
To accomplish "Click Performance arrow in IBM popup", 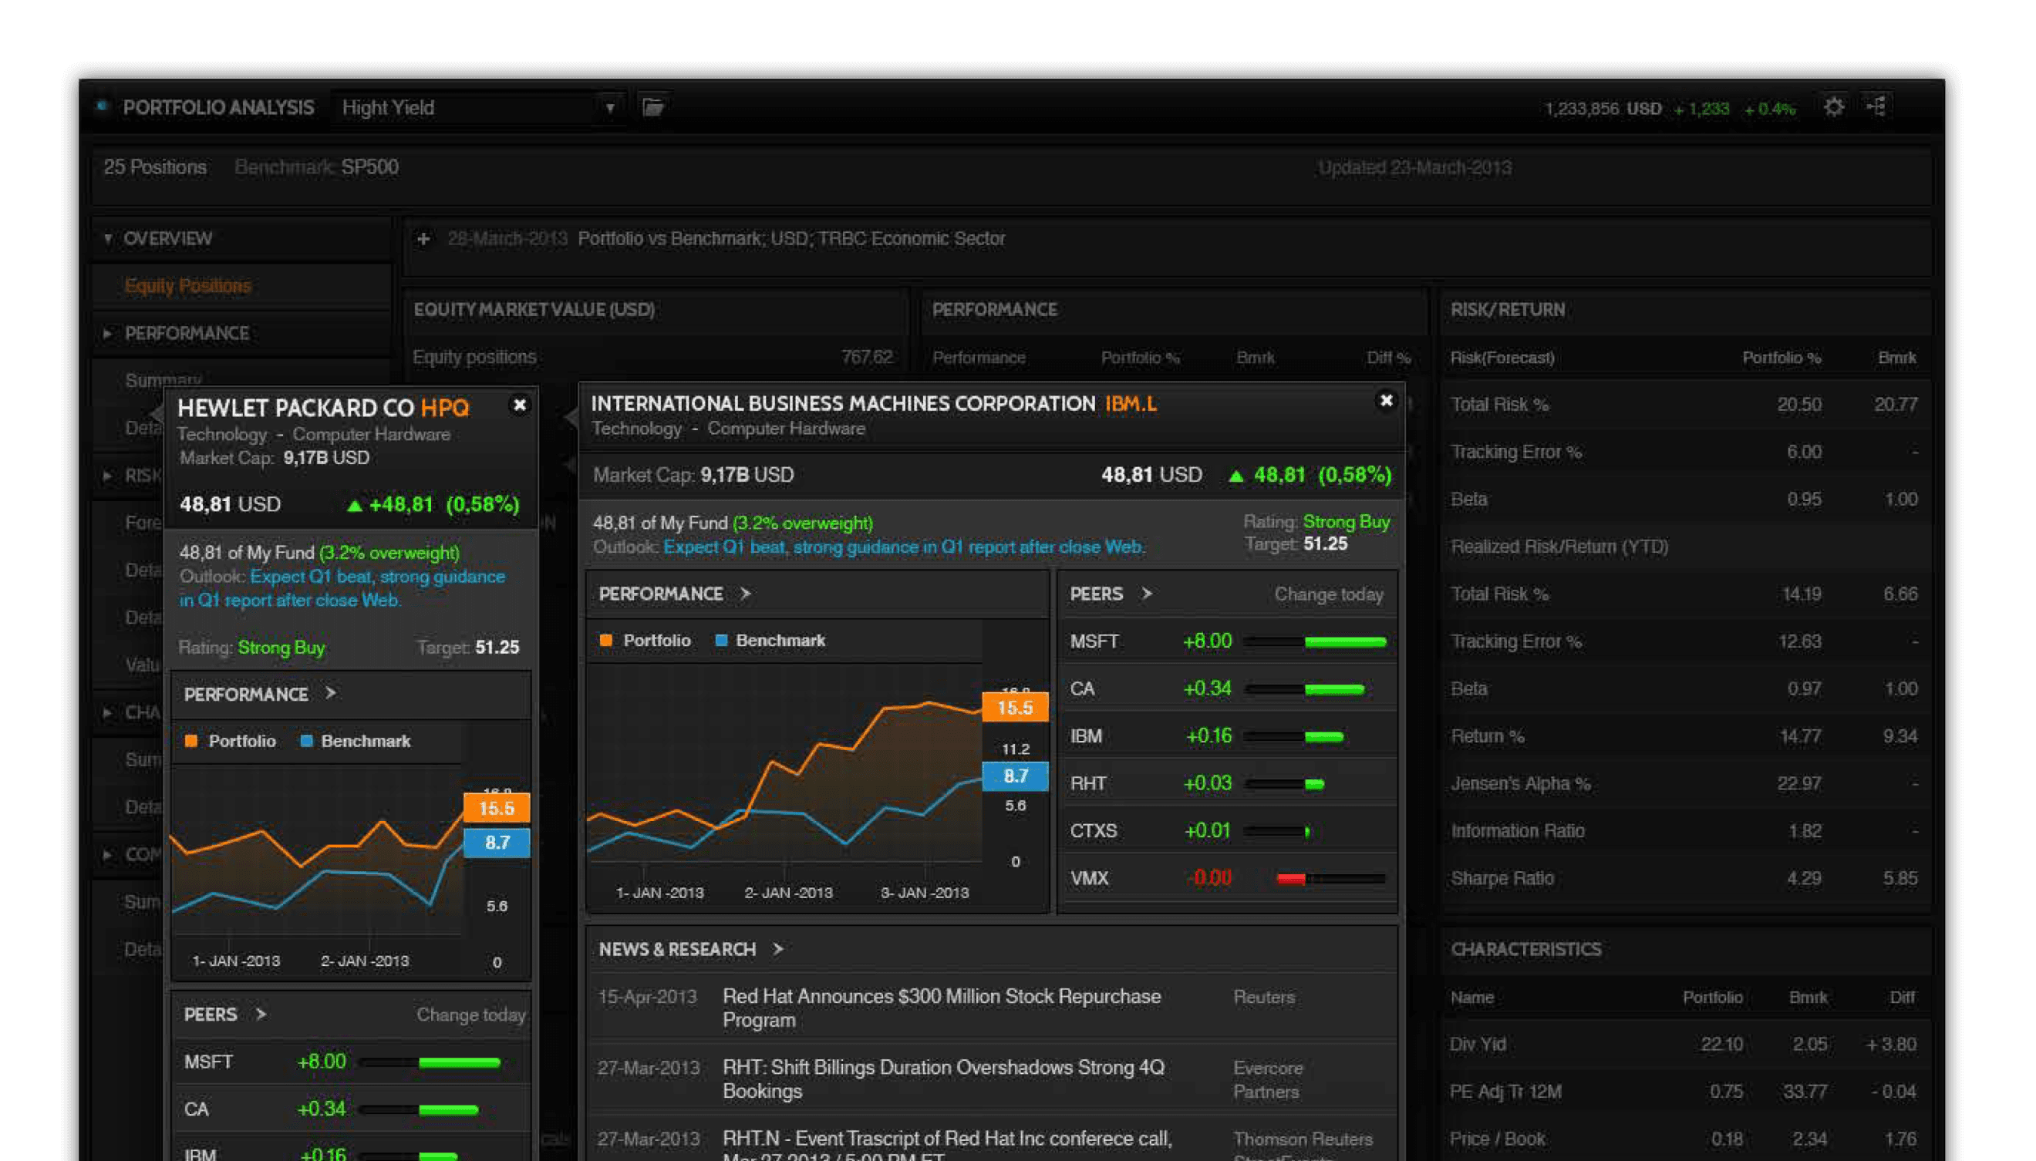I will tap(745, 594).
